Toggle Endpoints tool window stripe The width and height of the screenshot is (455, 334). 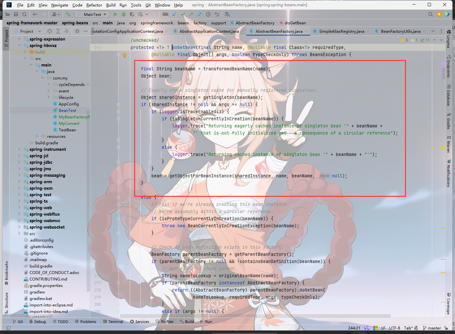pos(449,66)
